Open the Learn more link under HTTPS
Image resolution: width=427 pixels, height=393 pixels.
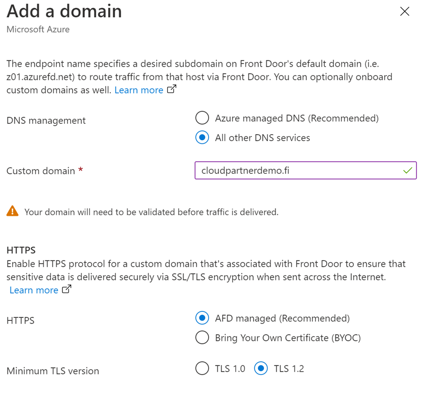pos(34,290)
